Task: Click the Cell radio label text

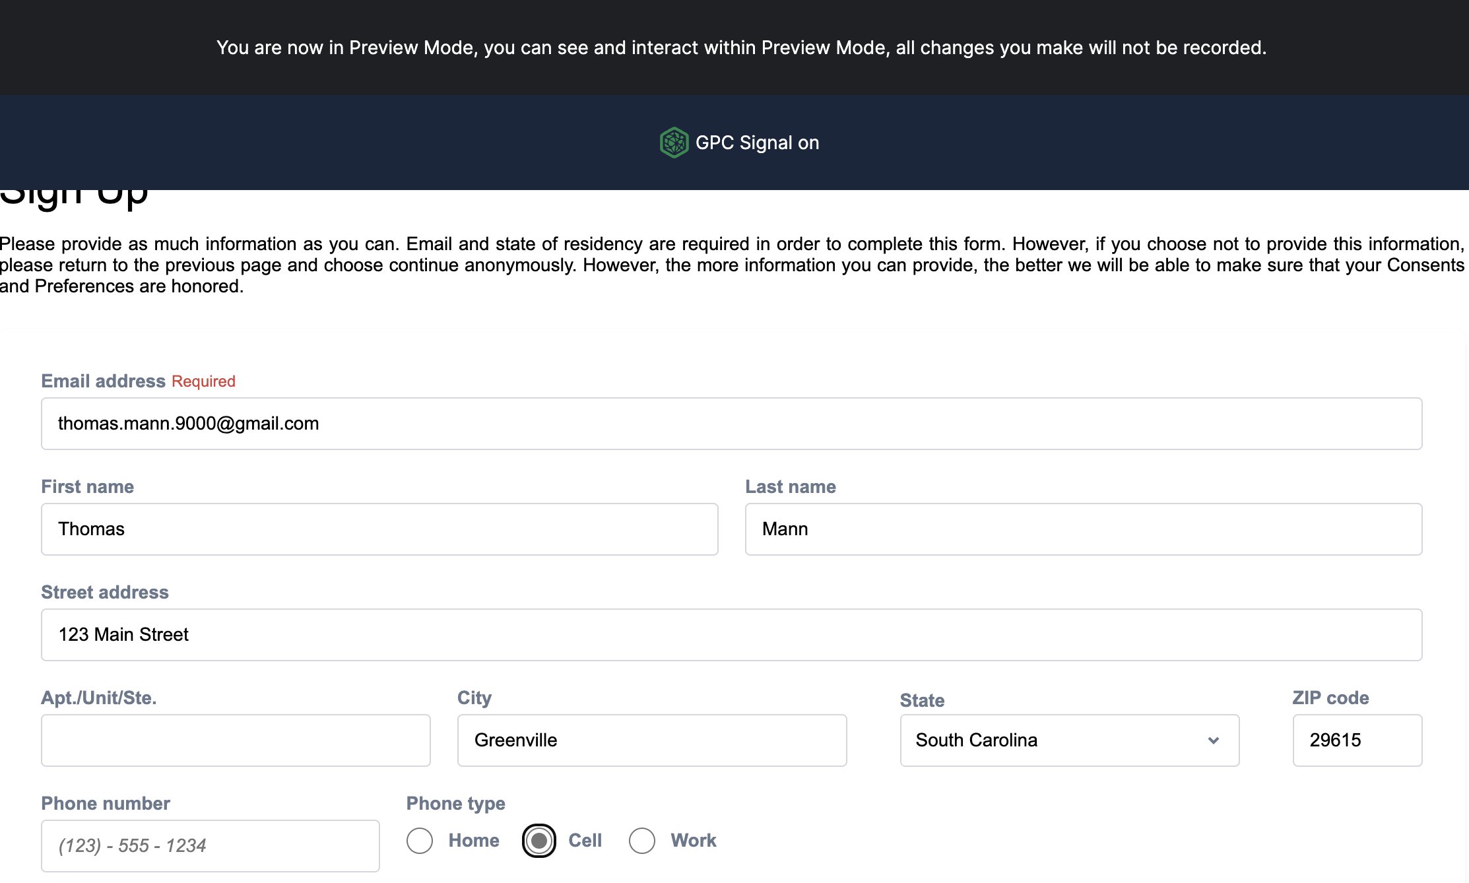Action: (x=585, y=841)
